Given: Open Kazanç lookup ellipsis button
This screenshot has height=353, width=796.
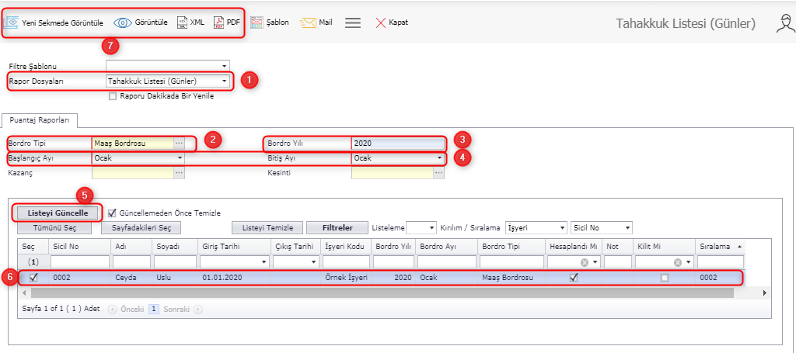Looking at the screenshot, I should [x=179, y=173].
